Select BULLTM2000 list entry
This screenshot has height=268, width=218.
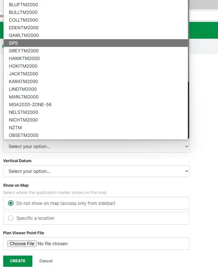coord(23,12)
